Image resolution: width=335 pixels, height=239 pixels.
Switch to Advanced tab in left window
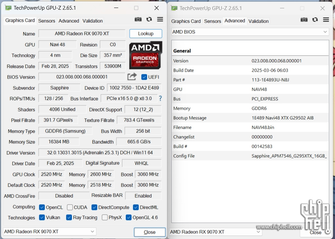tap(69, 21)
